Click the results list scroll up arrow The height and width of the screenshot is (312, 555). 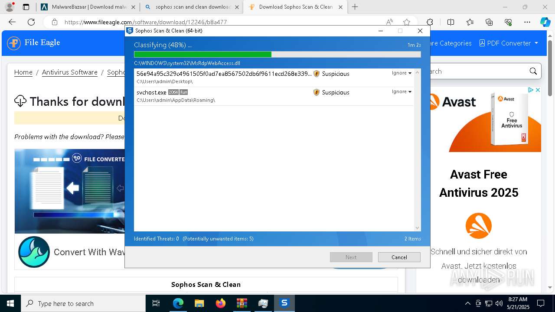418,72
